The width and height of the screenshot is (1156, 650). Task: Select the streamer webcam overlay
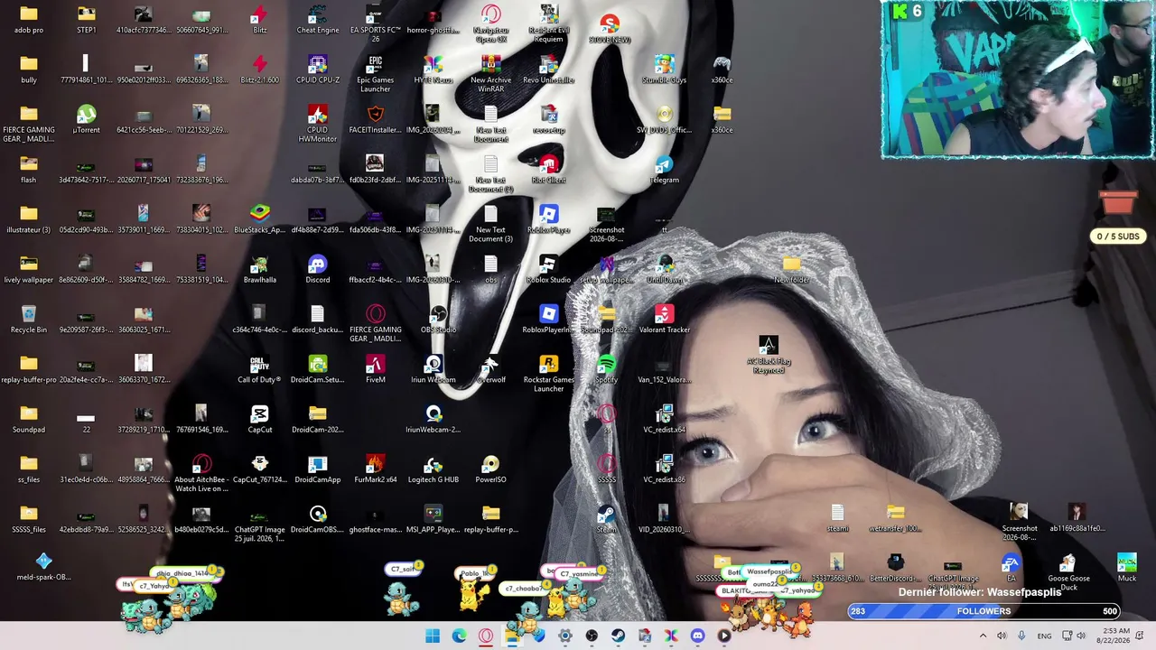(1017, 79)
